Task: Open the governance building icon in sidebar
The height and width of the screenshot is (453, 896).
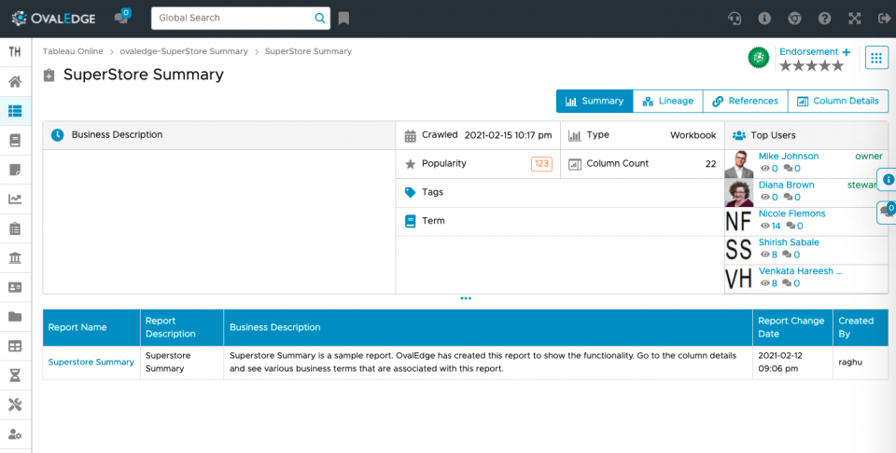Action: [x=15, y=258]
